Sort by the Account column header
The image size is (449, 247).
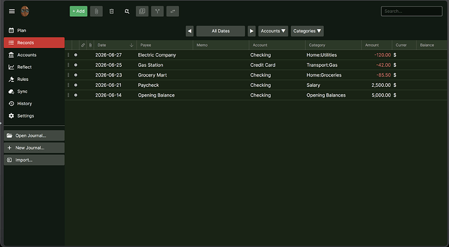pyautogui.click(x=277, y=45)
